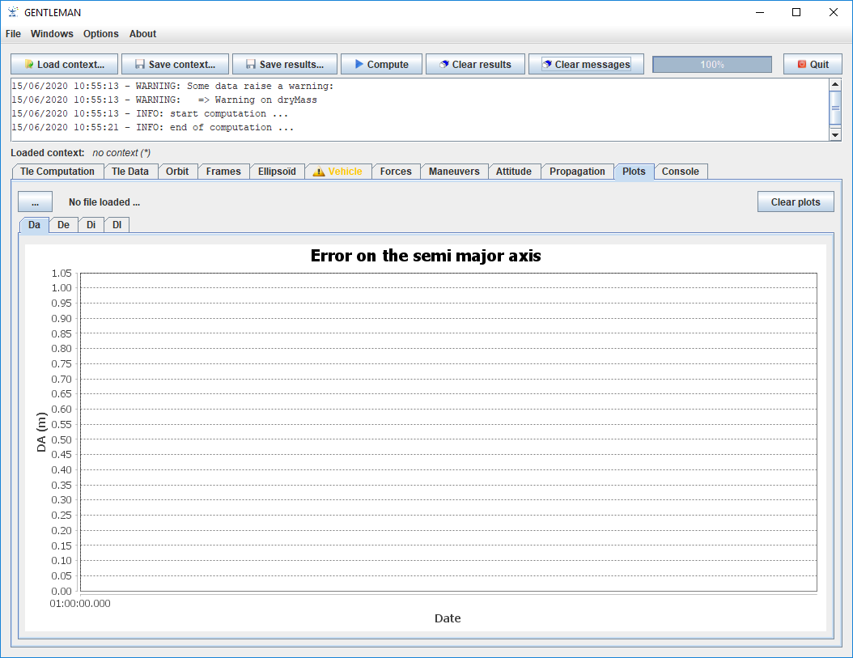This screenshot has width=853, height=658.
Task: Open the Console tab
Action: tap(681, 172)
